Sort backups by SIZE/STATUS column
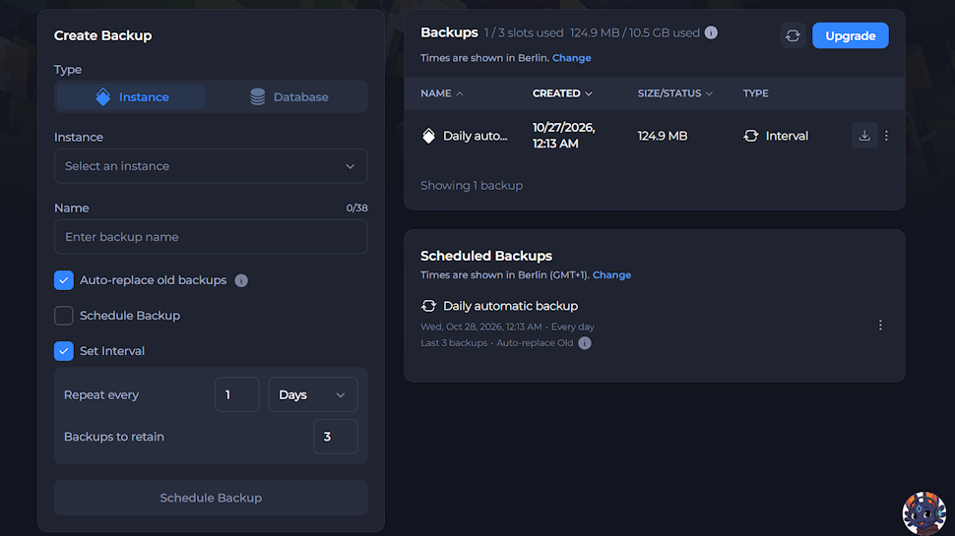The image size is (955, 536). tap(674, 93)
